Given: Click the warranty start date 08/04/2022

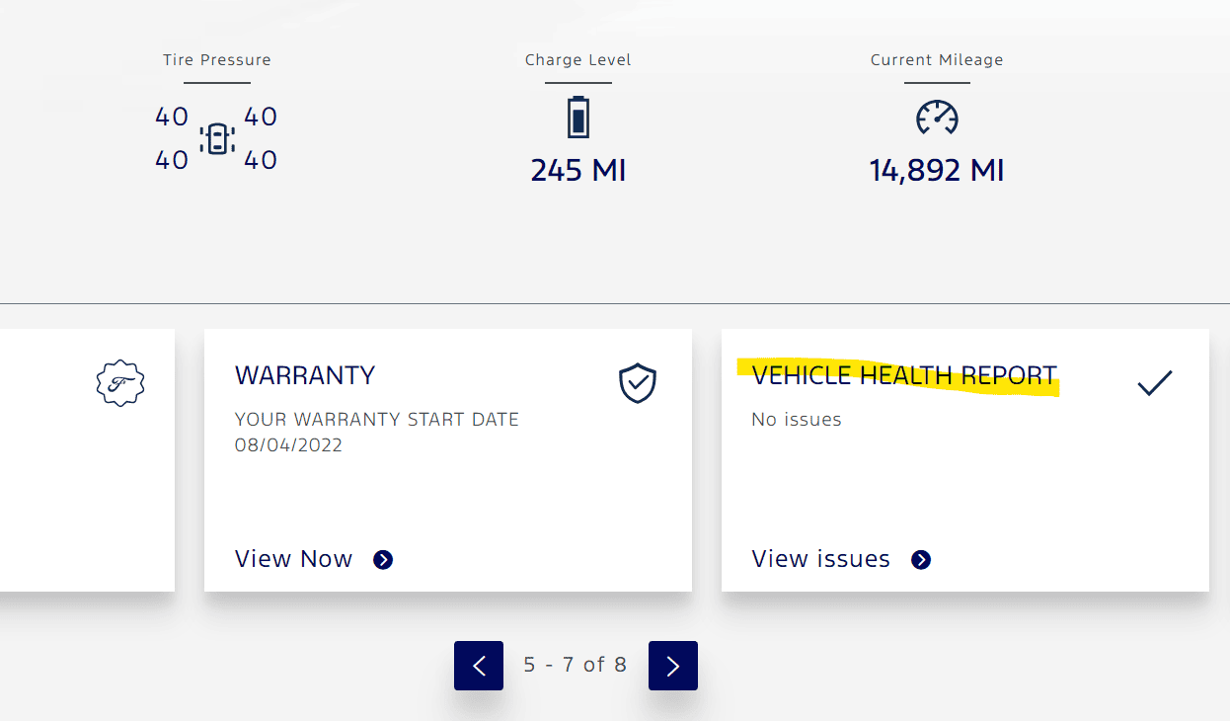Looking at the screenshot, I should [288, 445].
